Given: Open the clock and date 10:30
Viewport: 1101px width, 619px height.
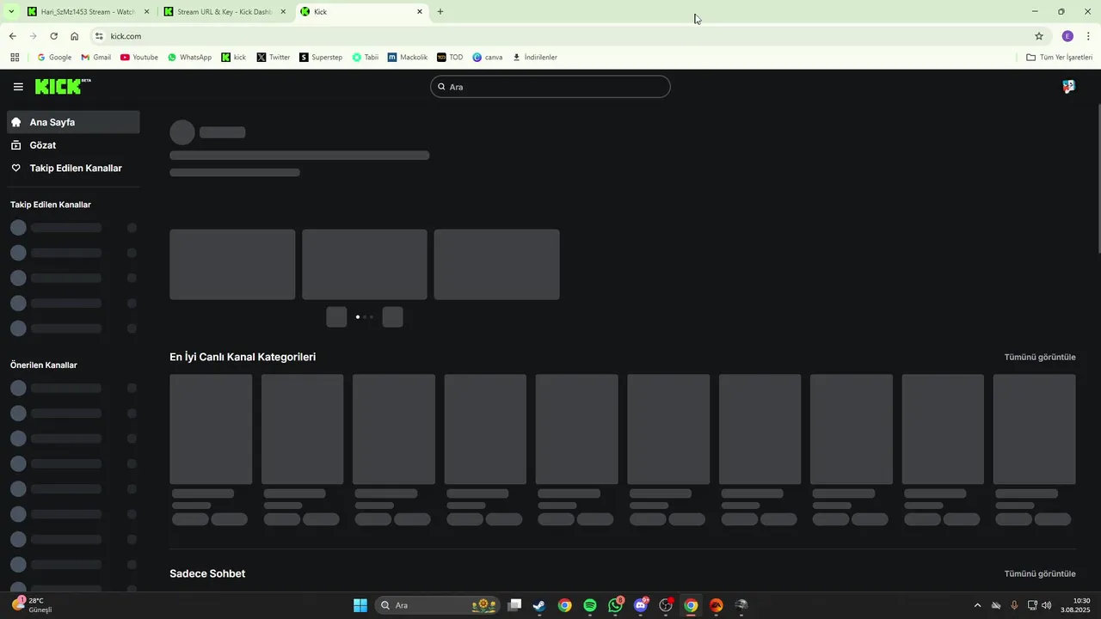Looking at the screenshot, I should (1076, 605).
